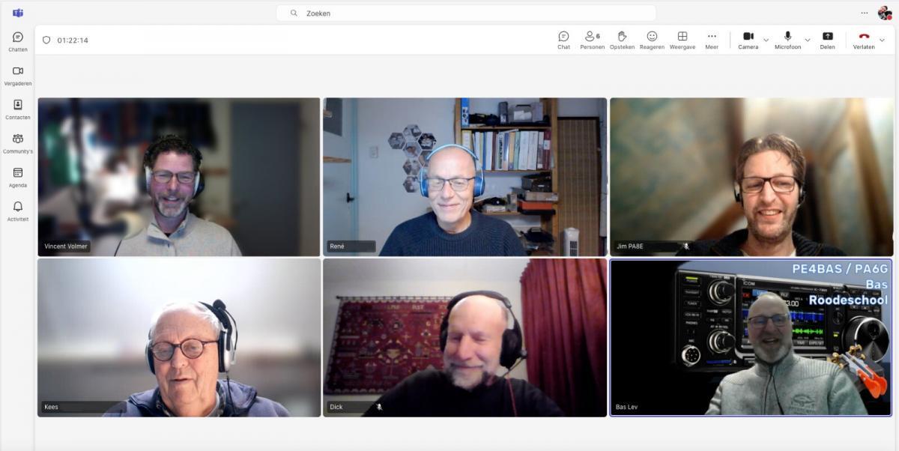Go to the Agenda tab
Screen dimensions: 899x451
[18, 177]
